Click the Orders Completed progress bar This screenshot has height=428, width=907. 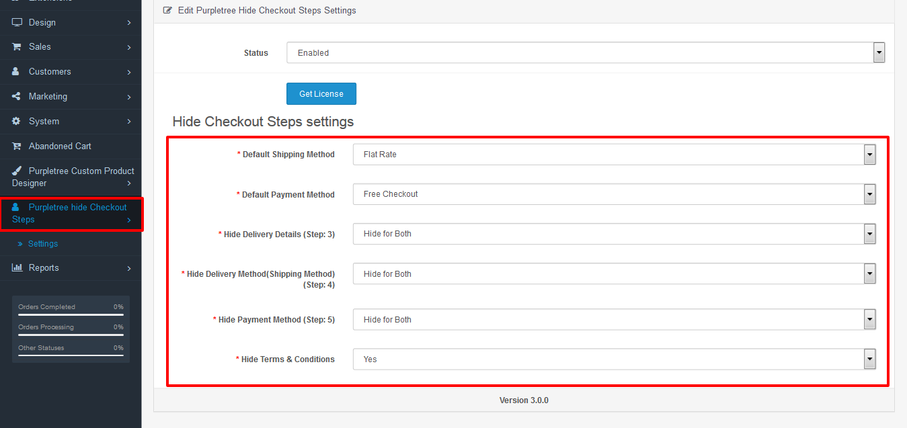[x=71, y=315]
